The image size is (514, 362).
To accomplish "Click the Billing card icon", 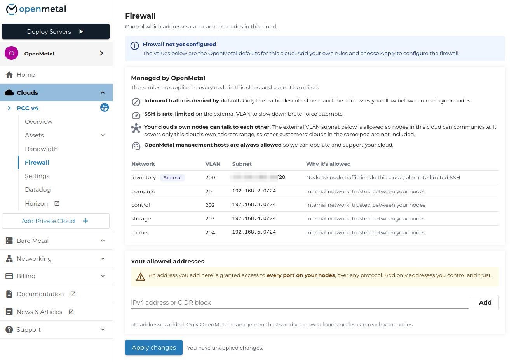I will [9, 276].
